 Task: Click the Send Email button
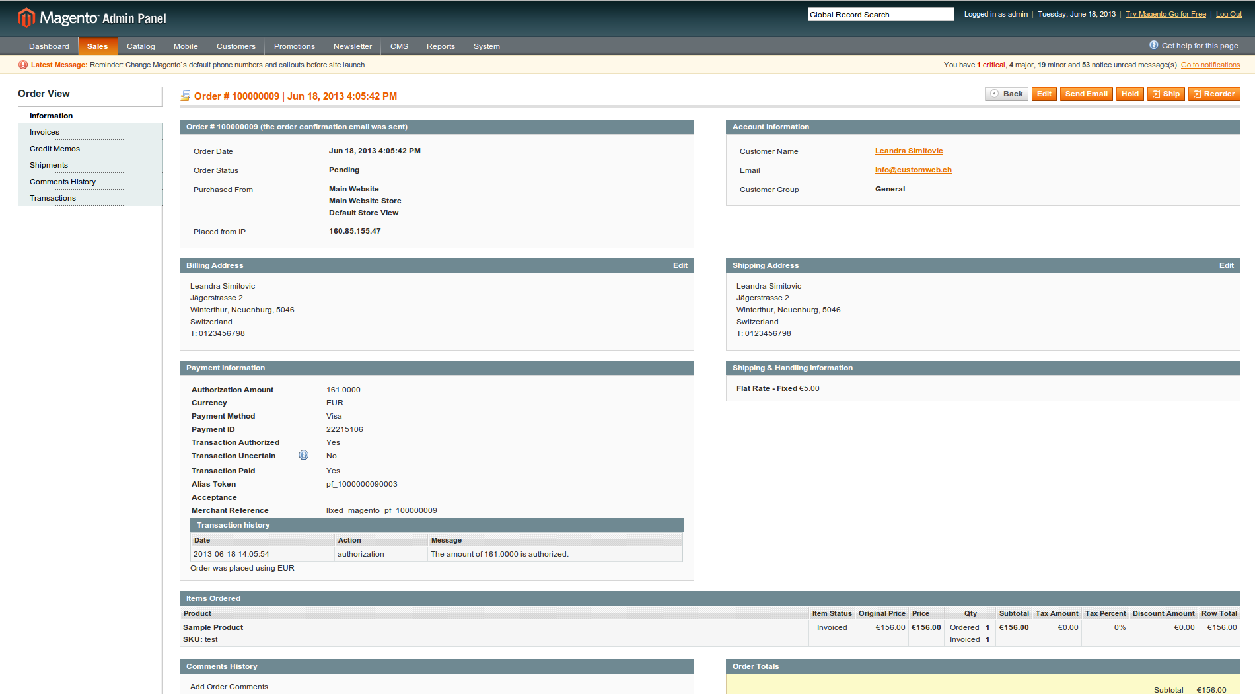(1086, 94)
